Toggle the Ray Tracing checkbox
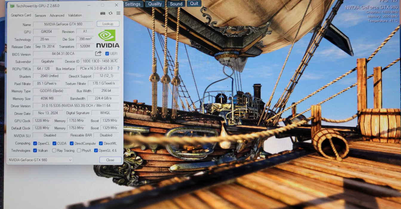Image resolution: width=401 pixels, height=209 pixels. pos(54,150)
